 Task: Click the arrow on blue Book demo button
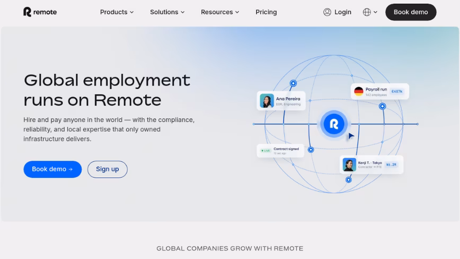pyautogui.click(x=70, y=169)
